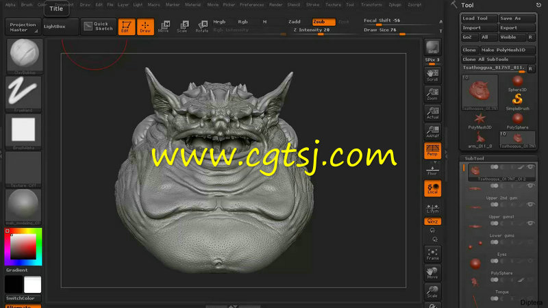This screenshot has height=308, width=548.
Task: Disable Zsub sculpt mode
Action: [323, 22]
